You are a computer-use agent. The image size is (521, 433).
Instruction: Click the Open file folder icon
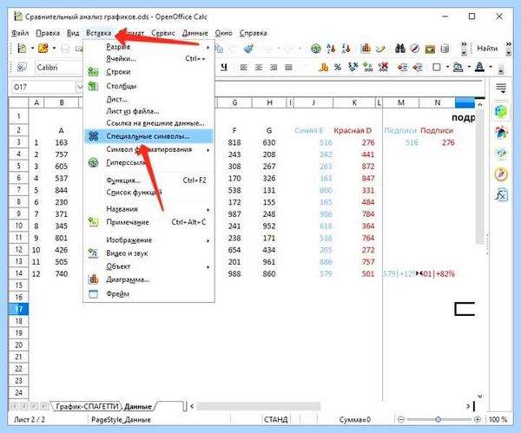[43, 49]
